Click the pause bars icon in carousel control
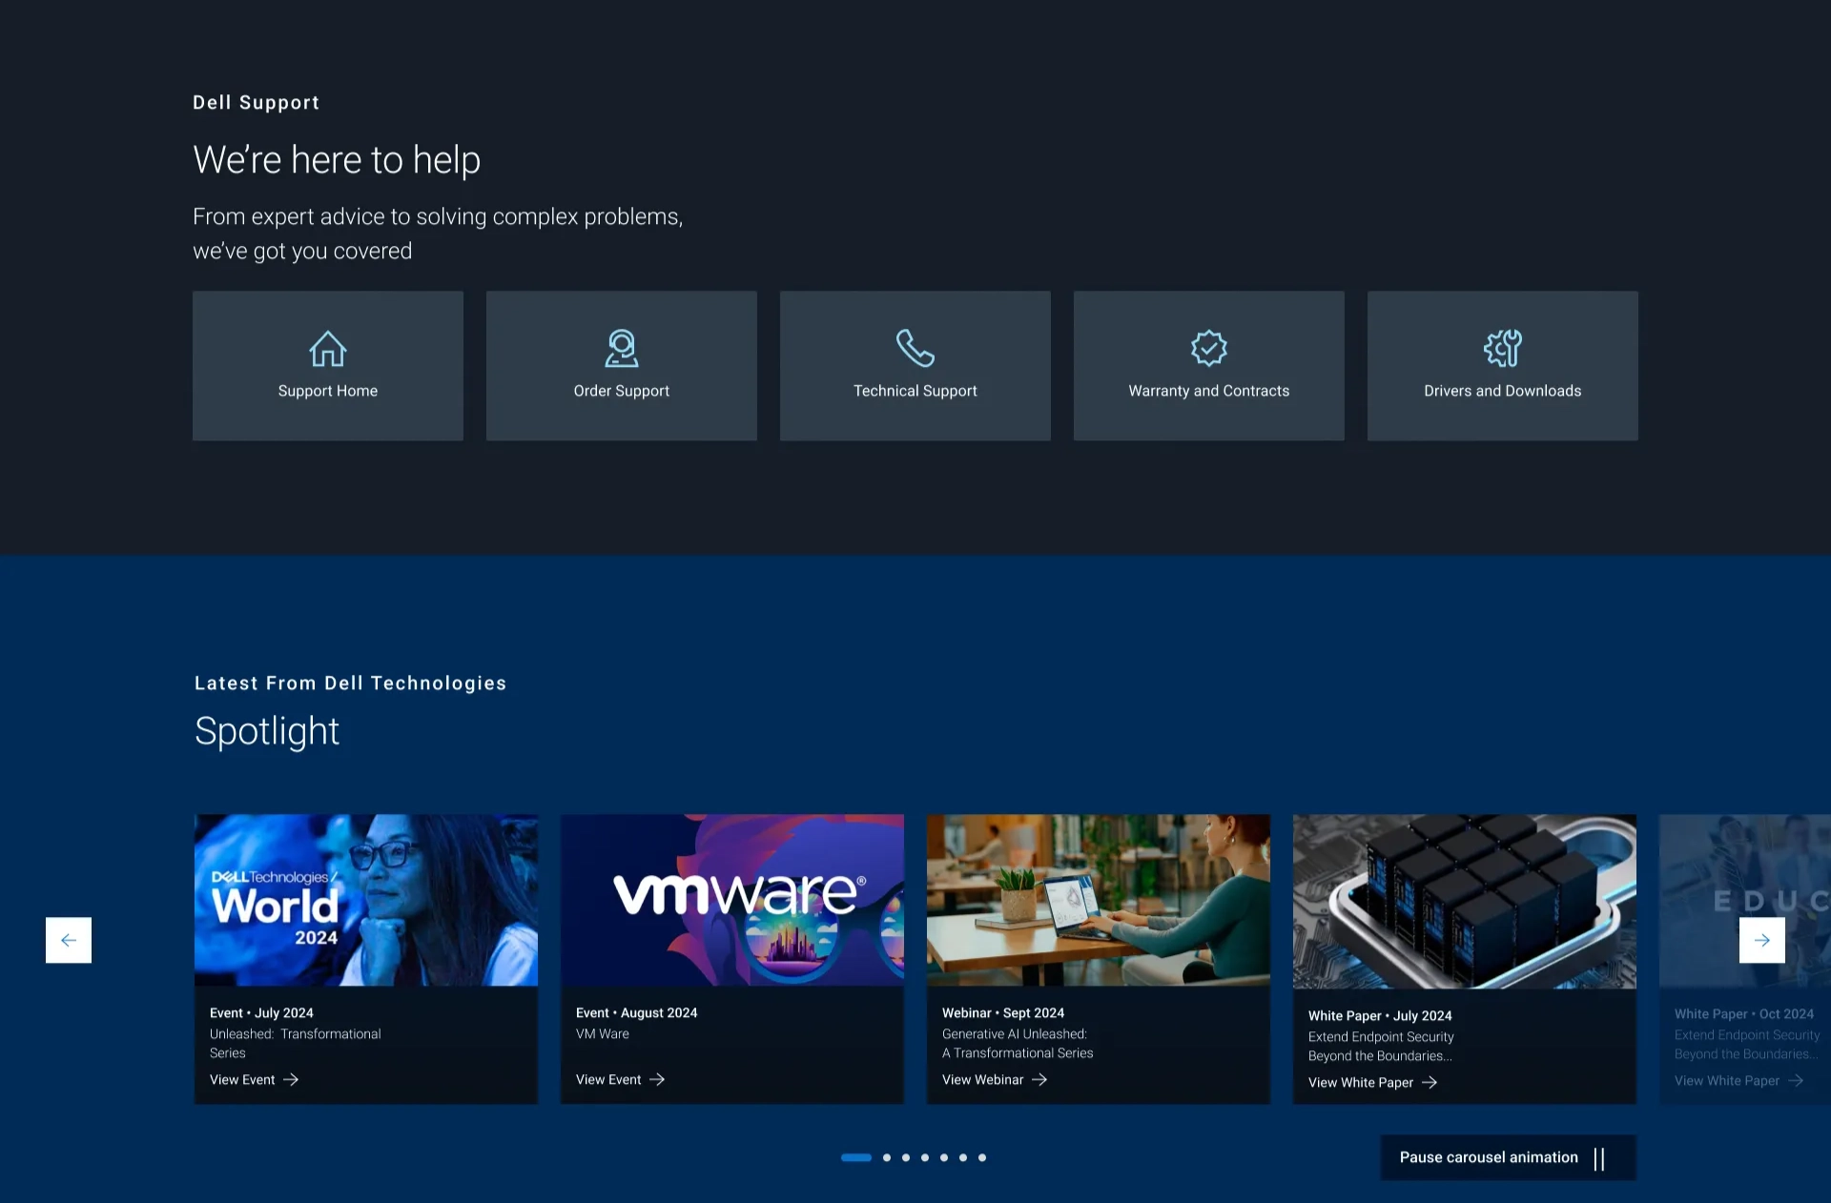1831x1203 pixels. pyautogui.click(x=1599, y=1158)
